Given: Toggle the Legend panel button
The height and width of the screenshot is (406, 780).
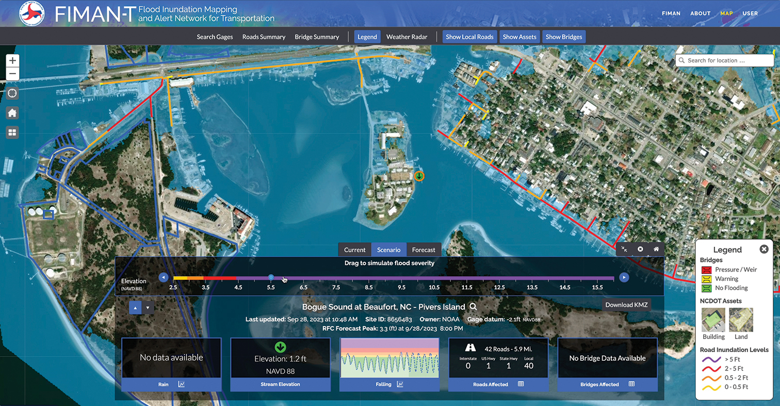Looking at the screenshot, I should click(367, 37).
